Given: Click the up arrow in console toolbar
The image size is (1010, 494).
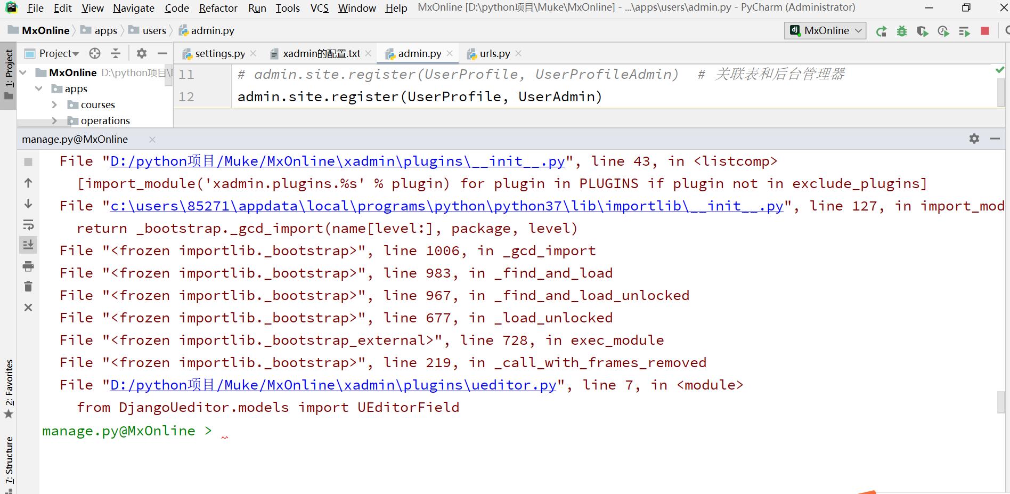Looking at the screenshot, I should [x=28, y=183].
